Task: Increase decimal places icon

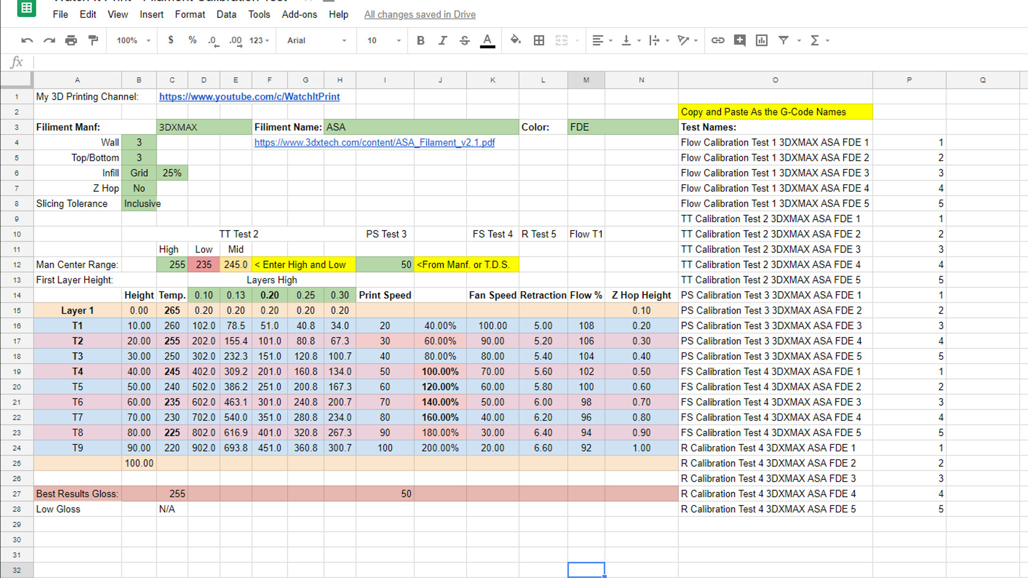Action: click(236, 41)
